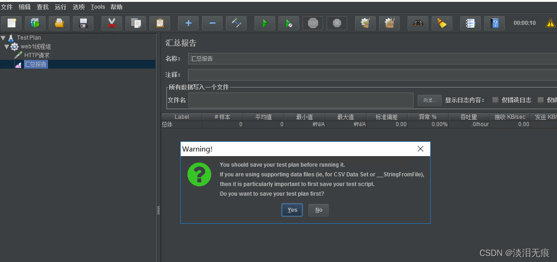Click the Stop test icon
557x262 pixels.
(313, 23)
